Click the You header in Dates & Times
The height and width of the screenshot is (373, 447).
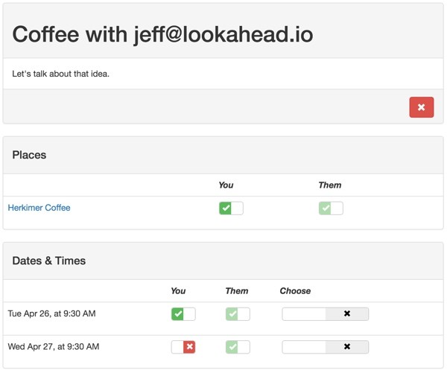(178, 290)
